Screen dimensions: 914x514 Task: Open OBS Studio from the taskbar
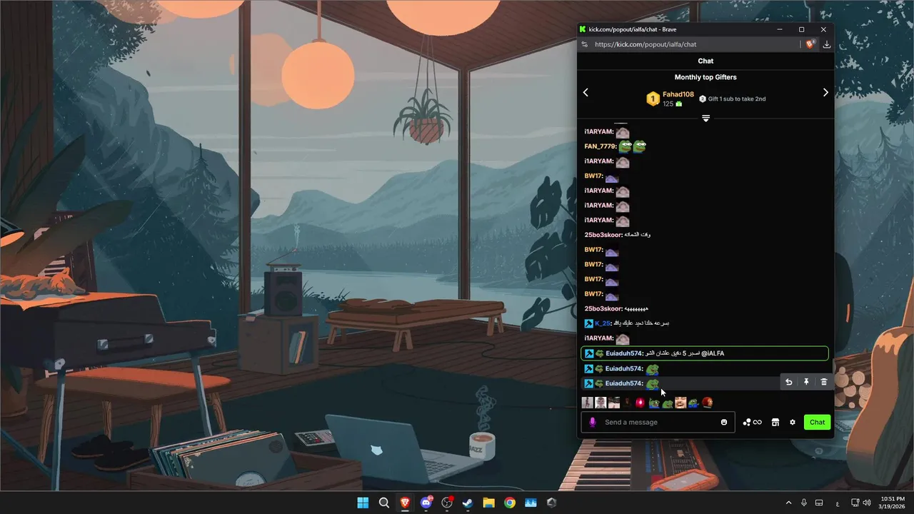tap(448, 503)
